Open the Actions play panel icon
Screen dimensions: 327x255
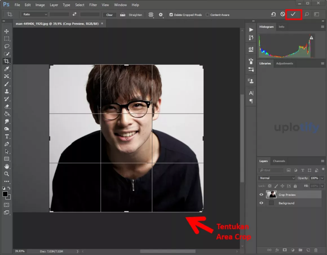point(251,30)
